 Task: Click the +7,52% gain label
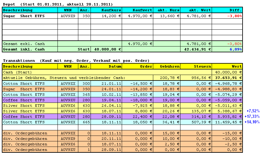point(253,111)
